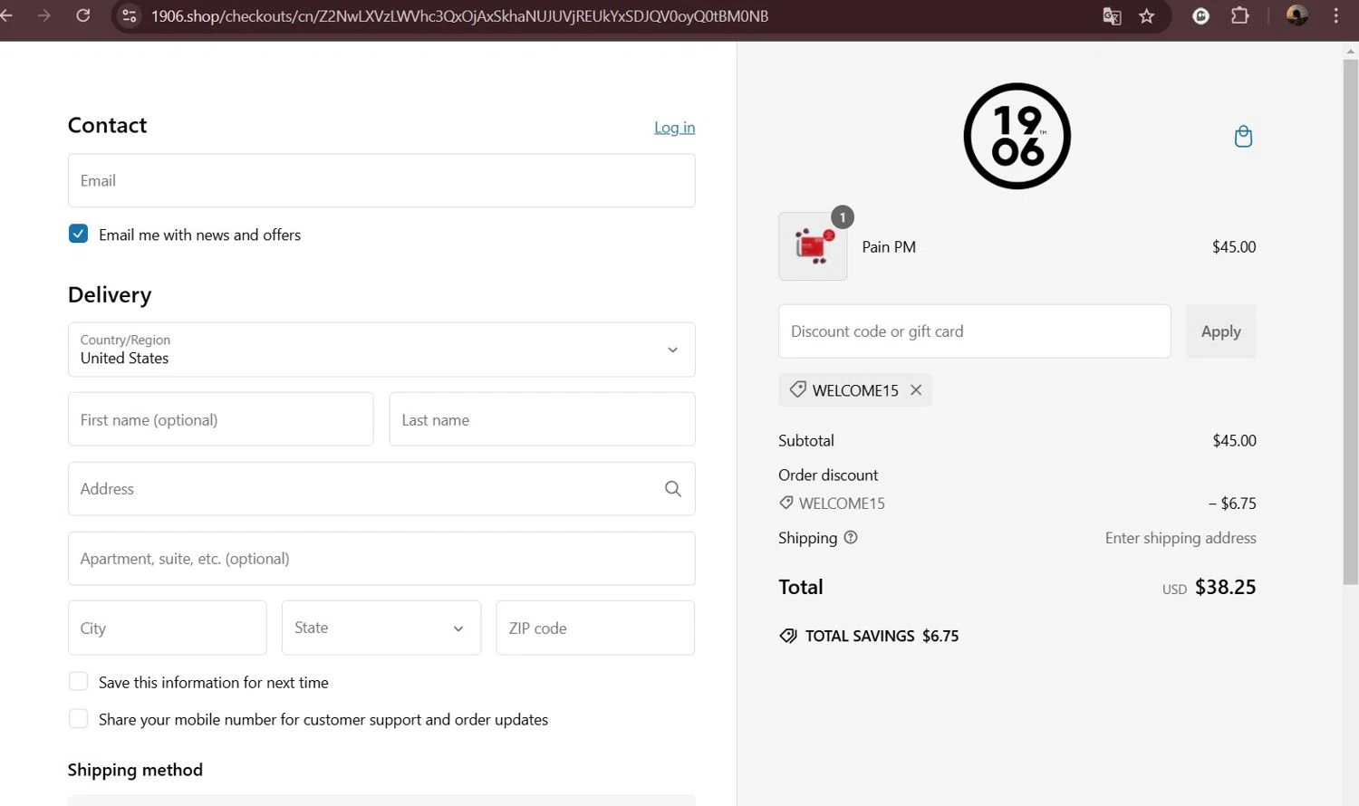
Task: Click the round extension icon beside the star
Action: coord(1200,15)
